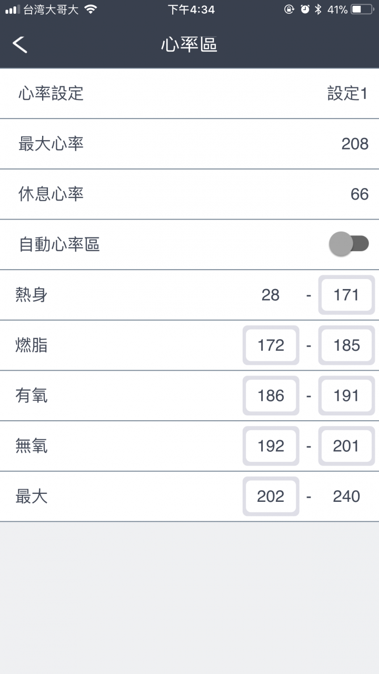Image resolution: width=379 pixels, height=674 pixels.
Task: Tap the battery icon in status bar
Action: coord(362,9)
